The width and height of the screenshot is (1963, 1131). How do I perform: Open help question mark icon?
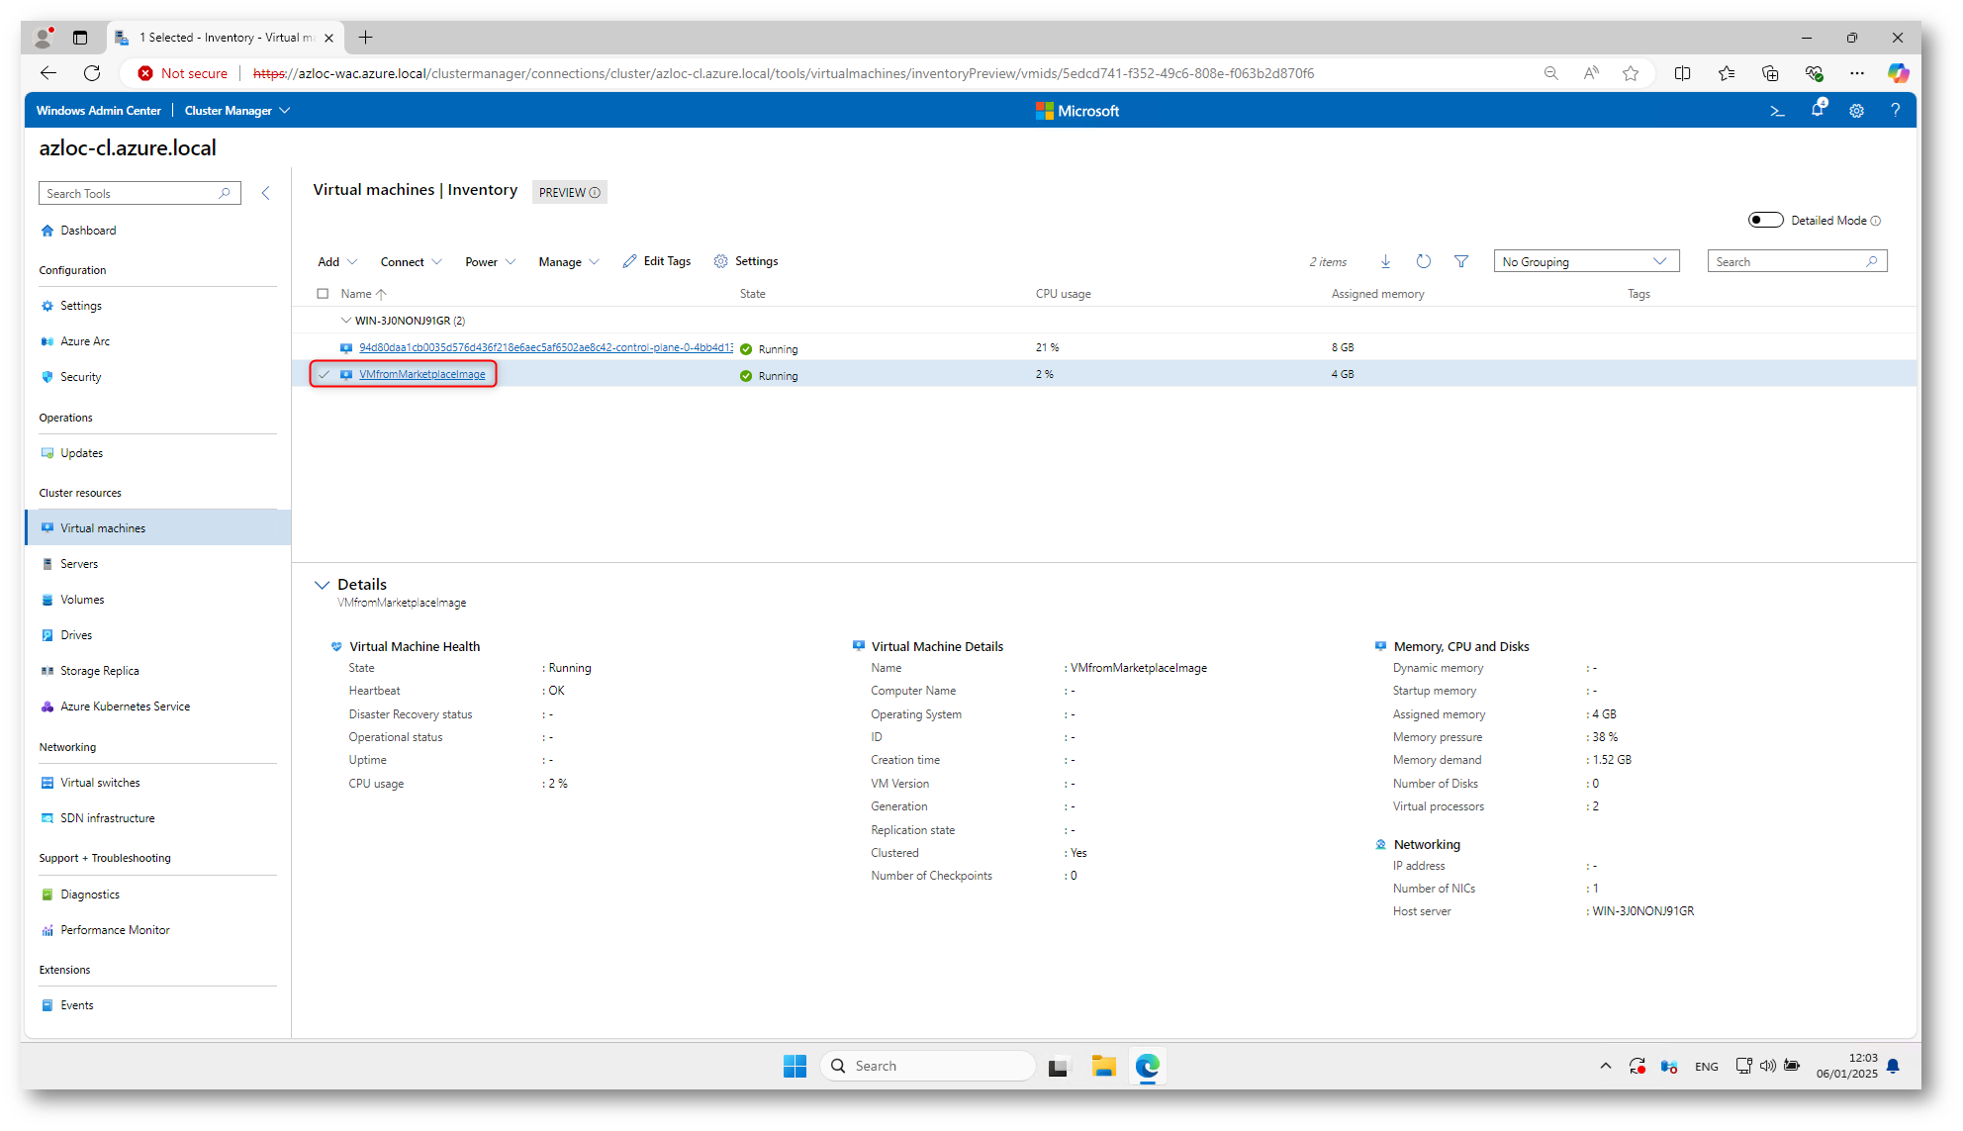point(1895,111)
